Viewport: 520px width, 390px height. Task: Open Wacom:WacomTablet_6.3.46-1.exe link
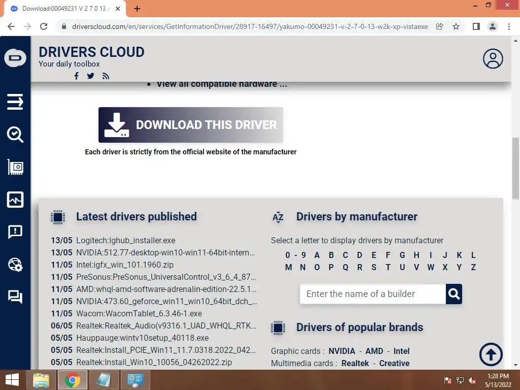click(x=139, y=313)
